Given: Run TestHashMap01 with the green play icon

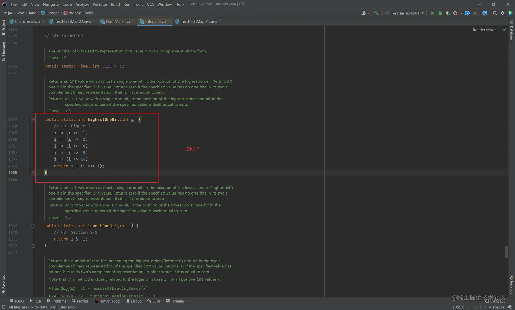Looking at the screenshot, I should (x=433, y=13).
